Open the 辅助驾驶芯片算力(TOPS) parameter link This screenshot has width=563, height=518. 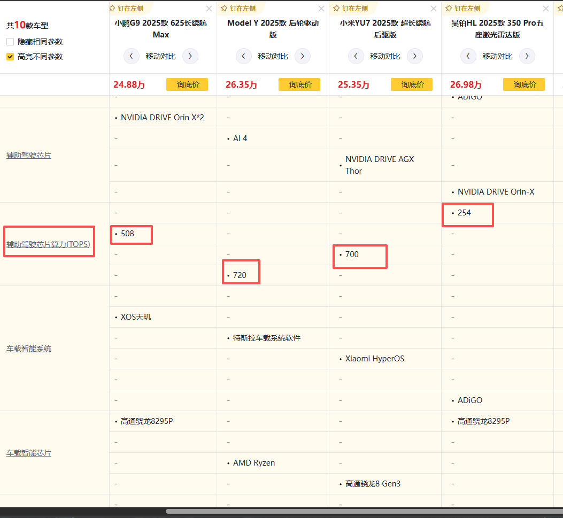[x=48, y=244]
